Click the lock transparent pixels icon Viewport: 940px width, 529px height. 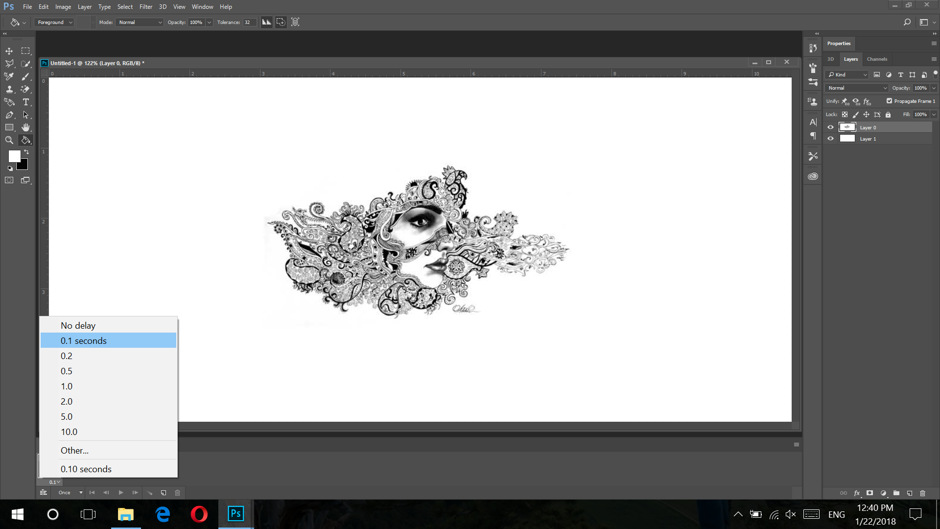coord(845,114)
